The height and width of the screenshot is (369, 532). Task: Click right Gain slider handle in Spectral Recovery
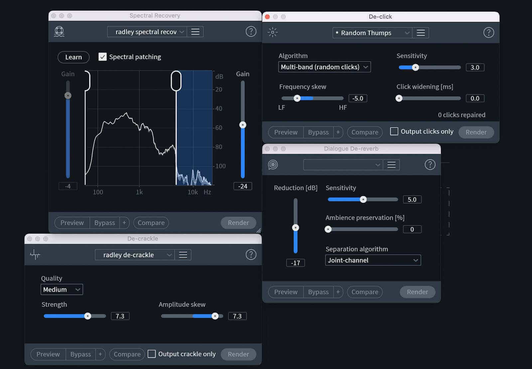pyautogui.click(x=243, y=125)
